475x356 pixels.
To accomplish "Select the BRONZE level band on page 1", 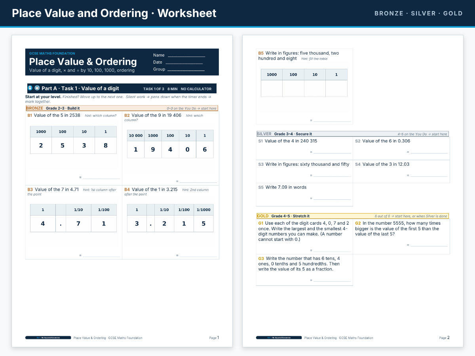I will click(x=122, y=108).
